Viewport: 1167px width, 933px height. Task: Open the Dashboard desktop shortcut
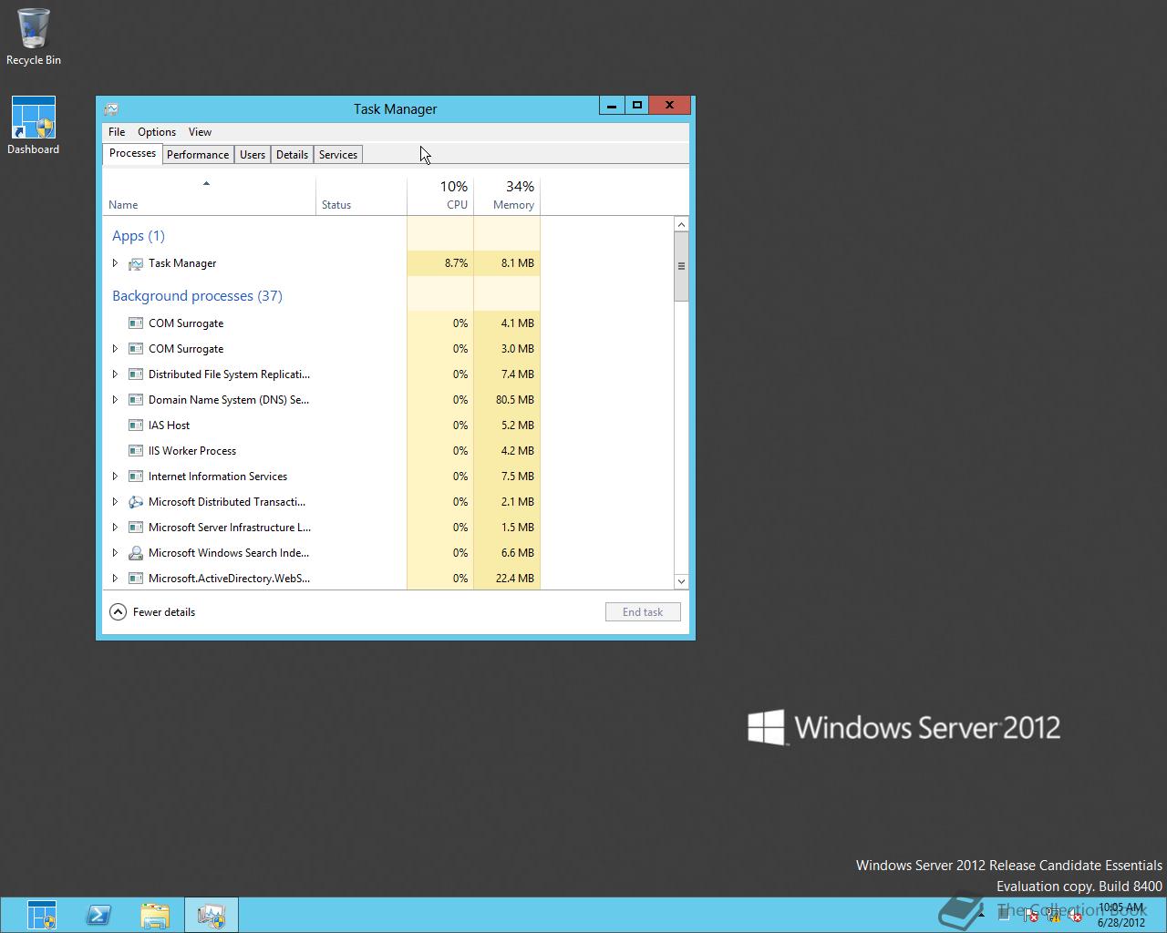pyautogui.click(x=34, y=125)
